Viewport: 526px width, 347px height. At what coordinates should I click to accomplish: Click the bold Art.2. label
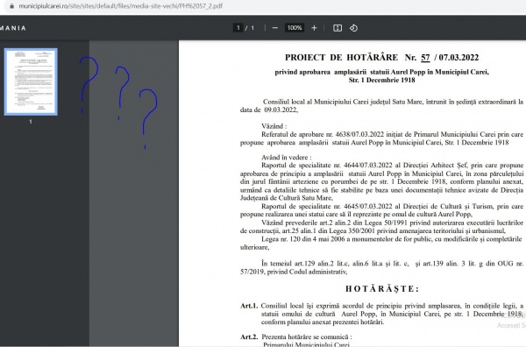(249, 337)
